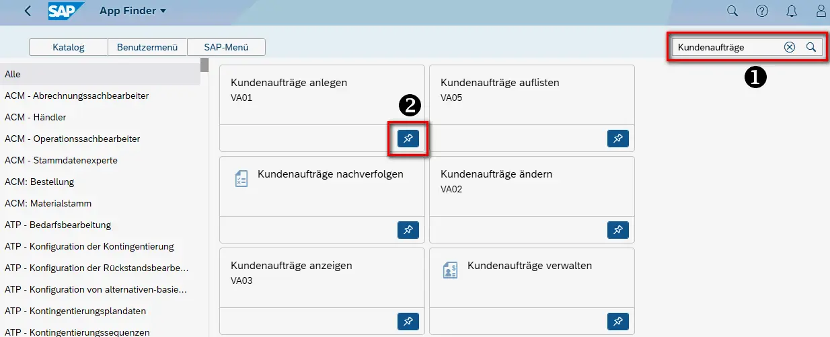Pin the Kundenaufträge ändern VA02 tile
The height and width of the screenshot is (337, 830).
pyautogui.click(x=617, y=230)
